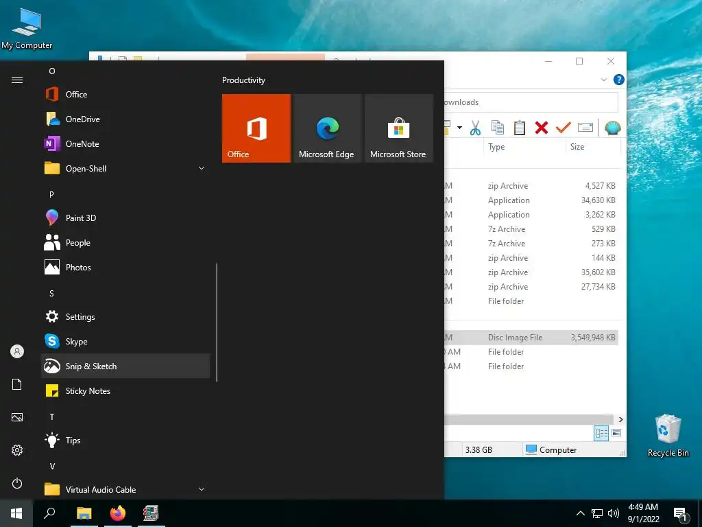This screenshot has width=702, height=527.
Task: Click Computer in the Explorer status bar
Action: coord(551,450)
